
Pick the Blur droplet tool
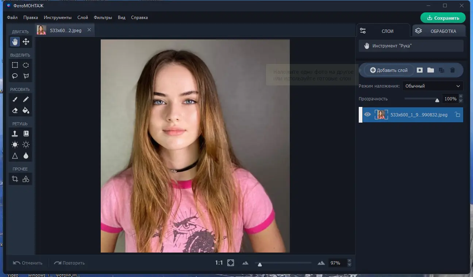click(26, 156)
